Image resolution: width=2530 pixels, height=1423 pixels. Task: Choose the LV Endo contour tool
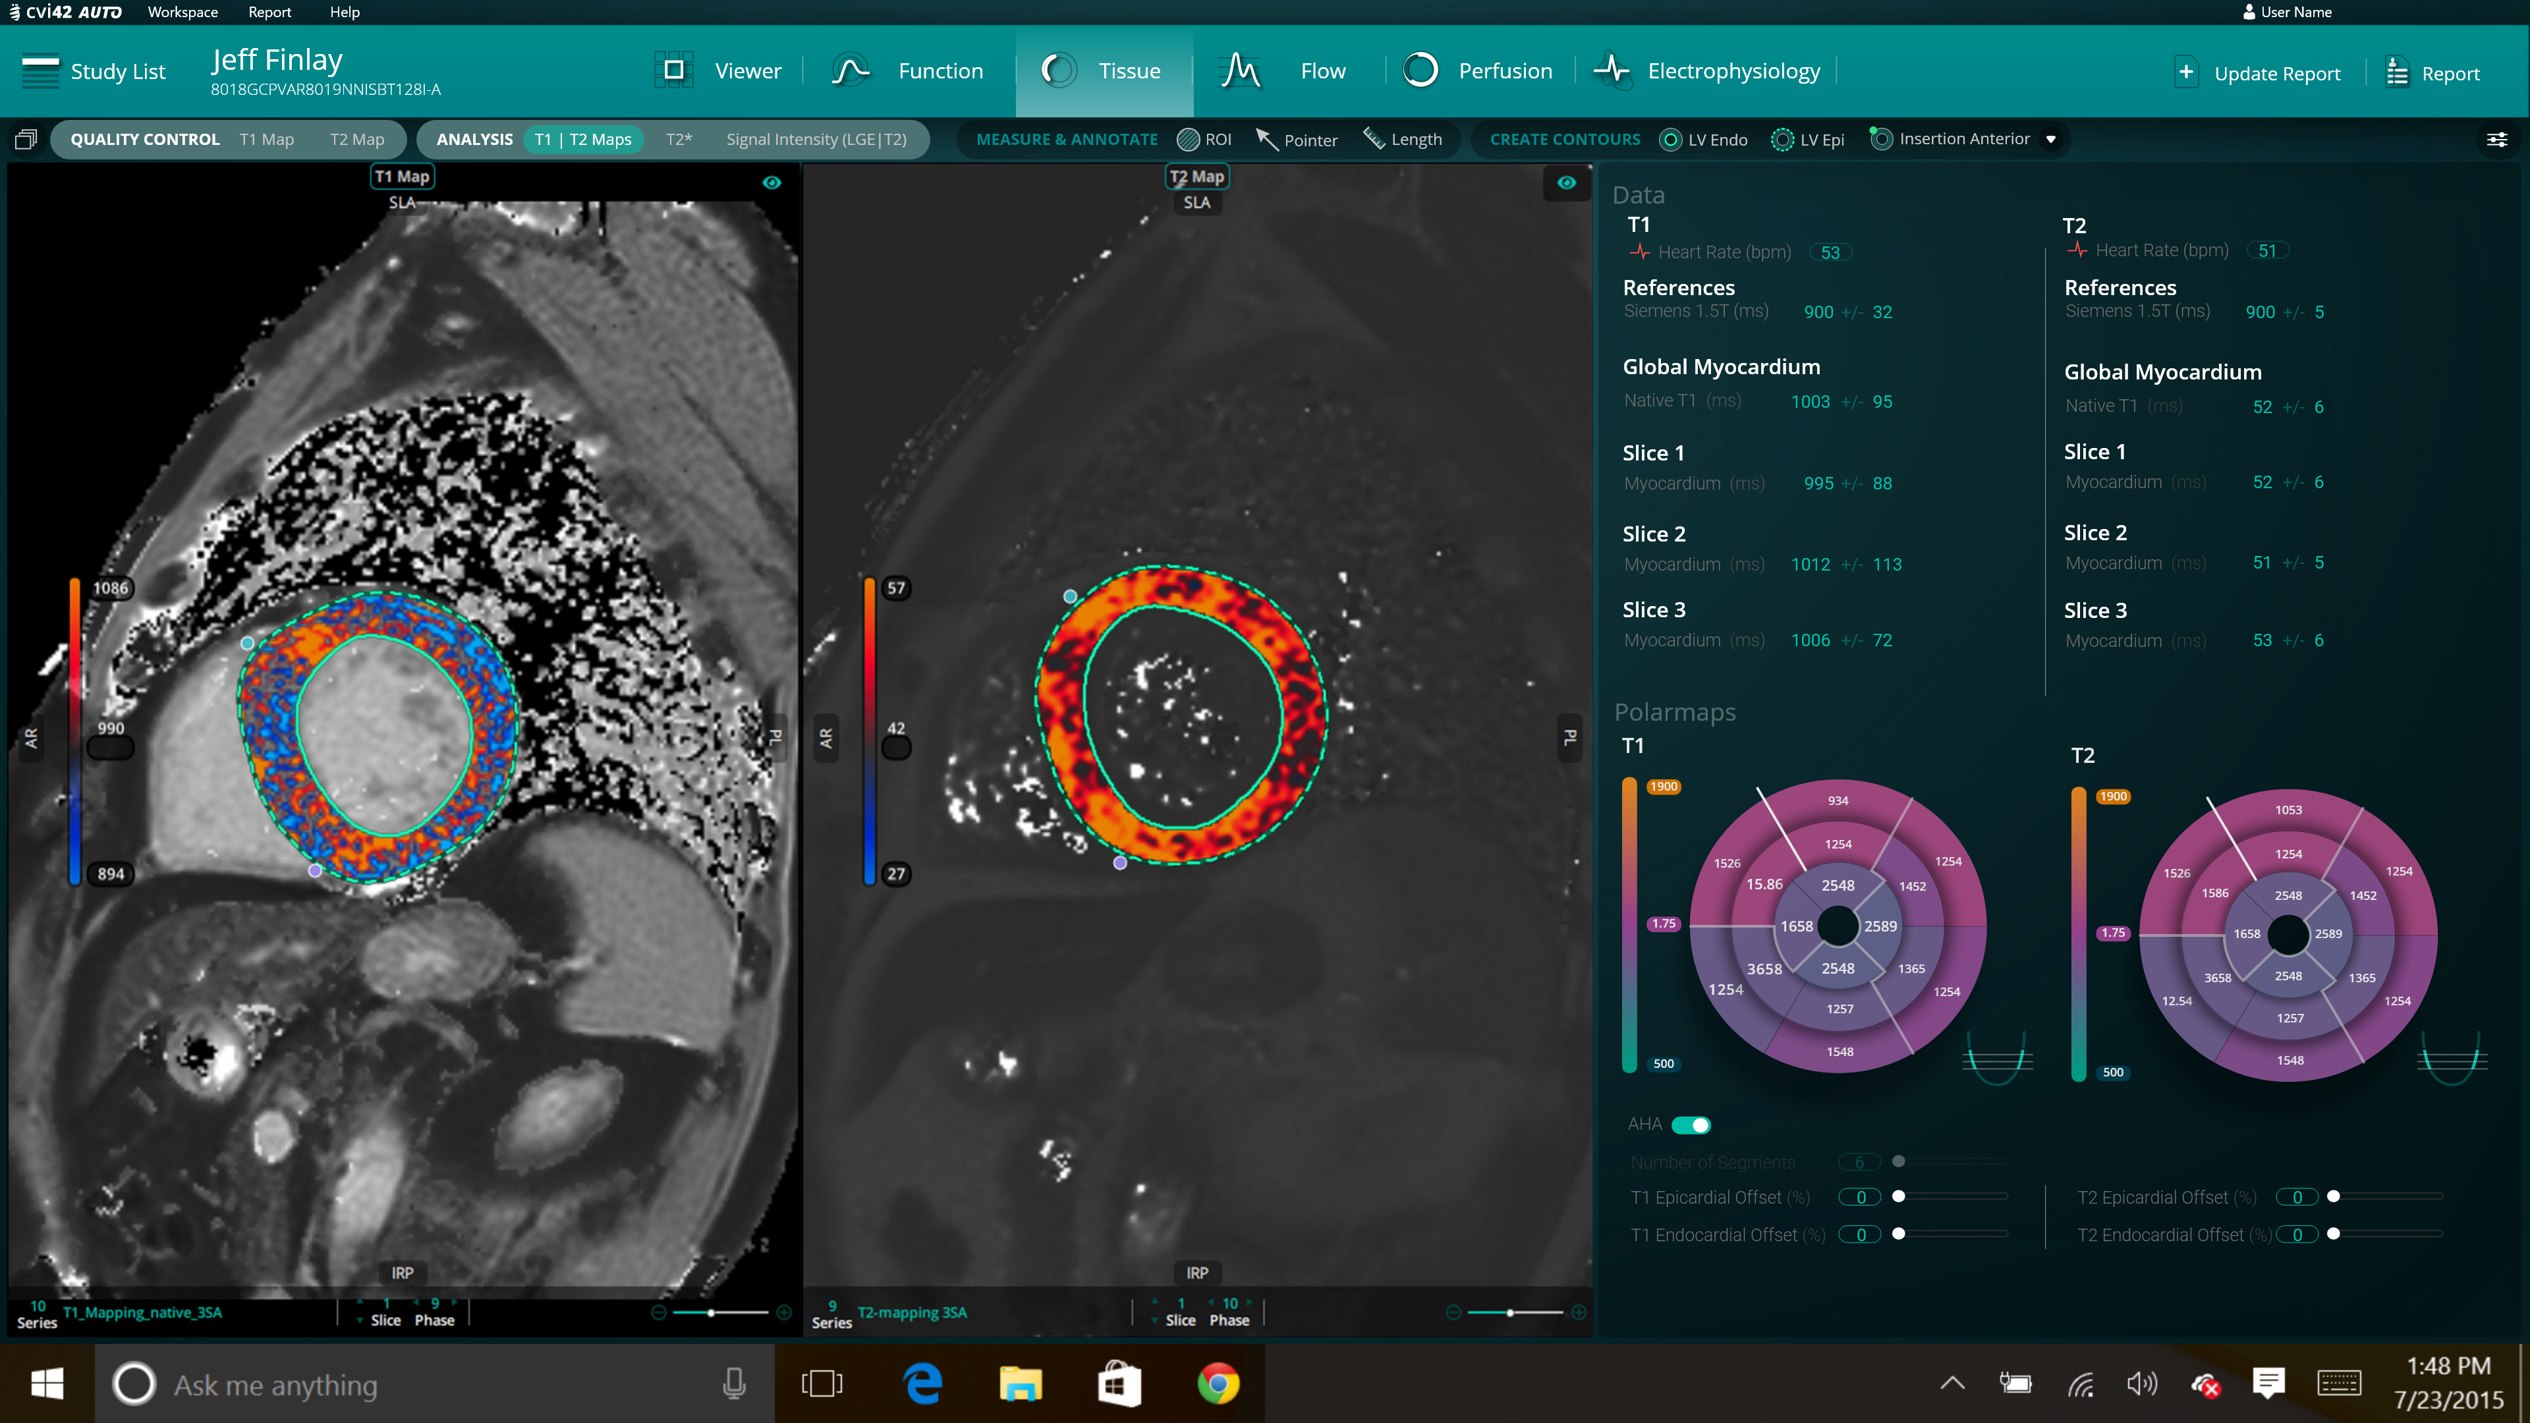pos(1703,140)
